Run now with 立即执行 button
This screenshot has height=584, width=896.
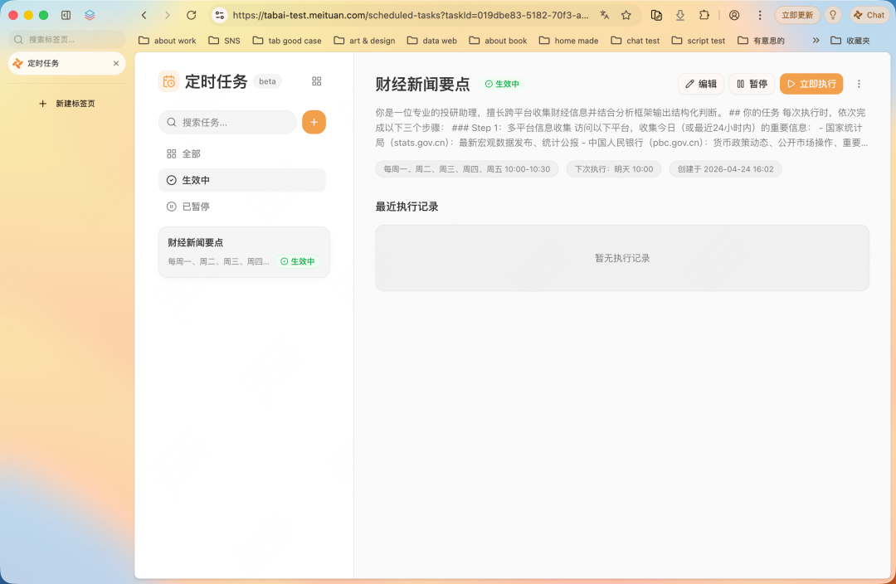tap(811, 84)
